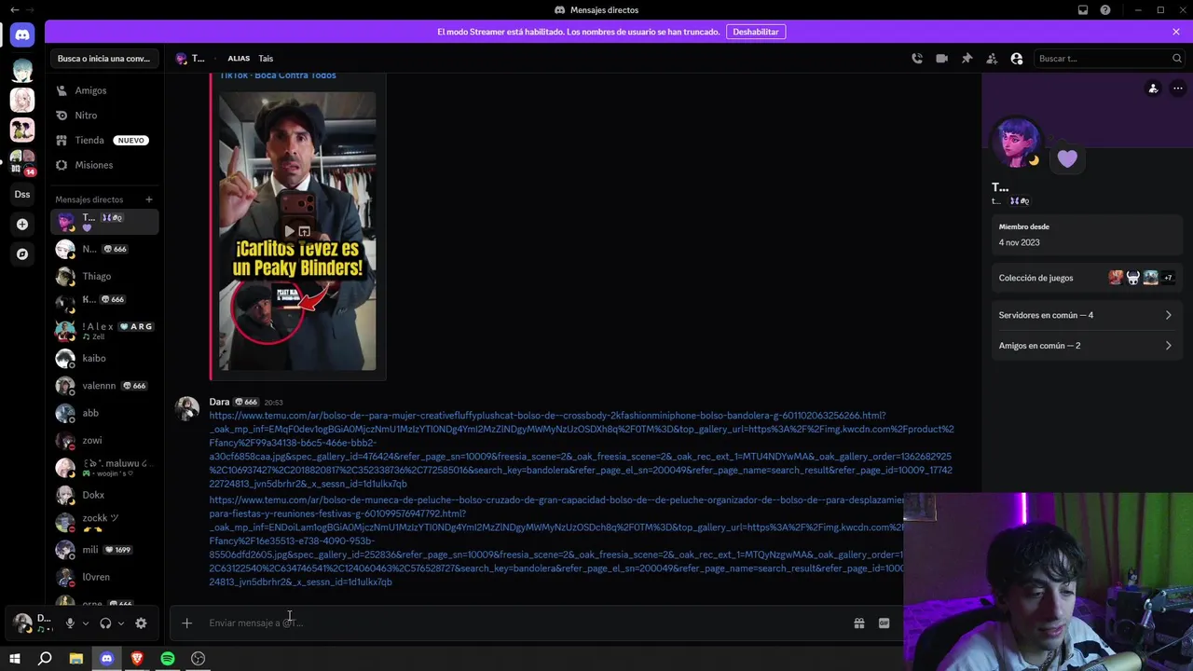
Task: Open attachment plus button in message bar
Action: click(x=186, y=623)
